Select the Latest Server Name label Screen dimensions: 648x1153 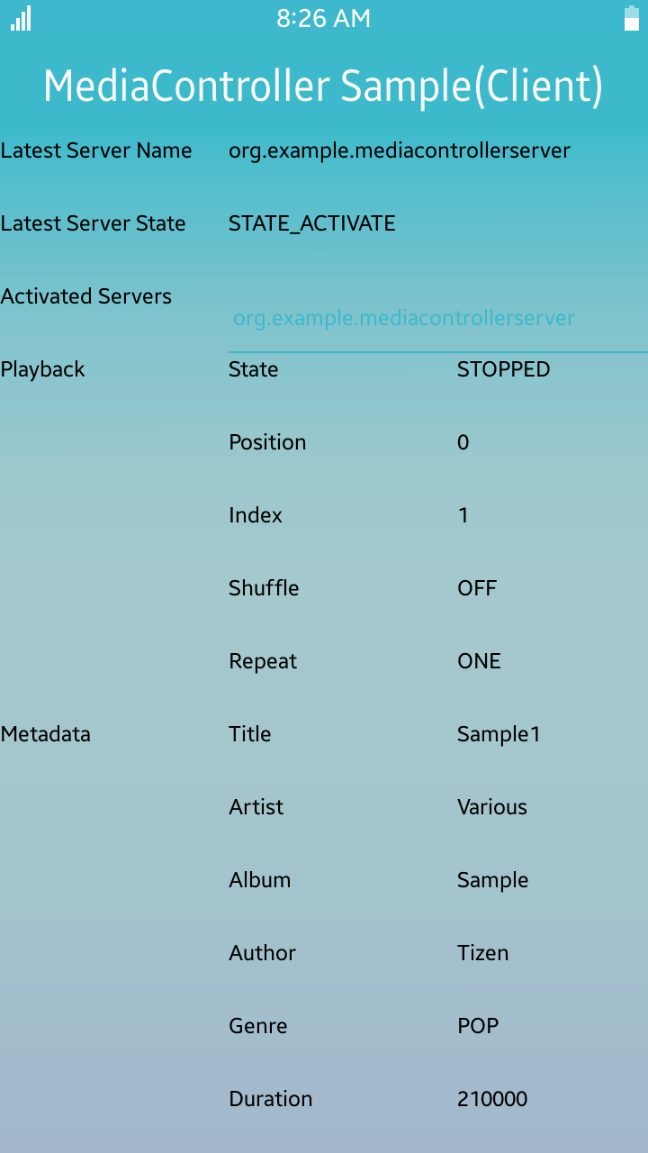(x=96, y=150)
